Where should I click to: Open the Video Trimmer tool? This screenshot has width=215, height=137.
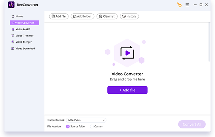[x=23, y=36]
